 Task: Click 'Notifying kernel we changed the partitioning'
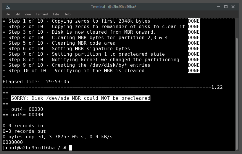point(116,60)
